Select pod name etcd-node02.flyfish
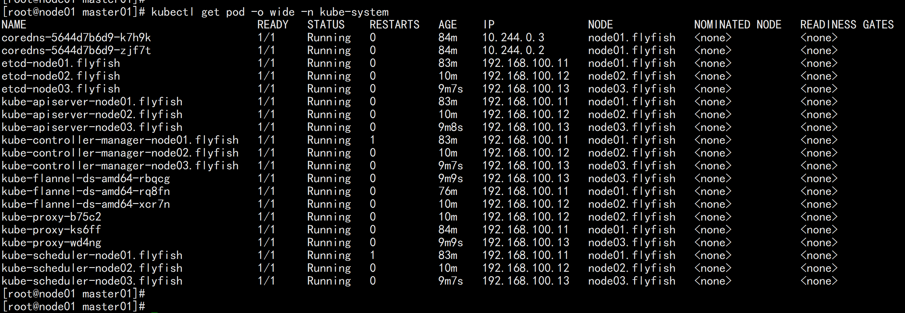Viewport: 905px width, 313px height. [61, 76]
